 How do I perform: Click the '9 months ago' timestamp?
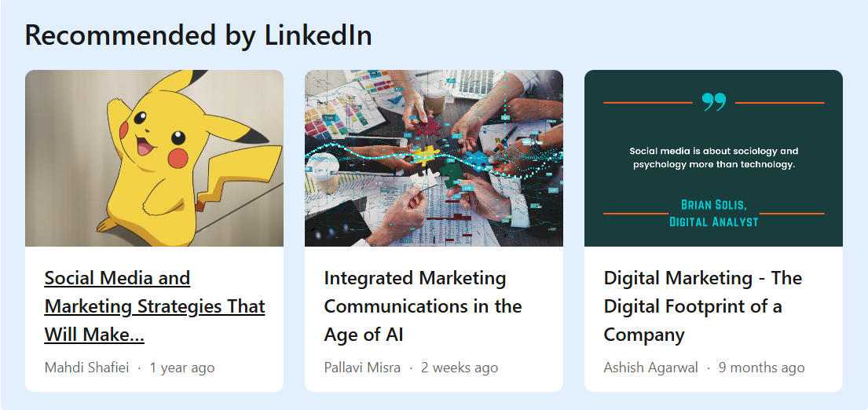tap(761, 368)
